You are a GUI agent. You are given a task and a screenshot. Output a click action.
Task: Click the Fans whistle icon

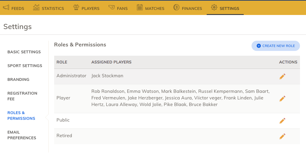112,7
